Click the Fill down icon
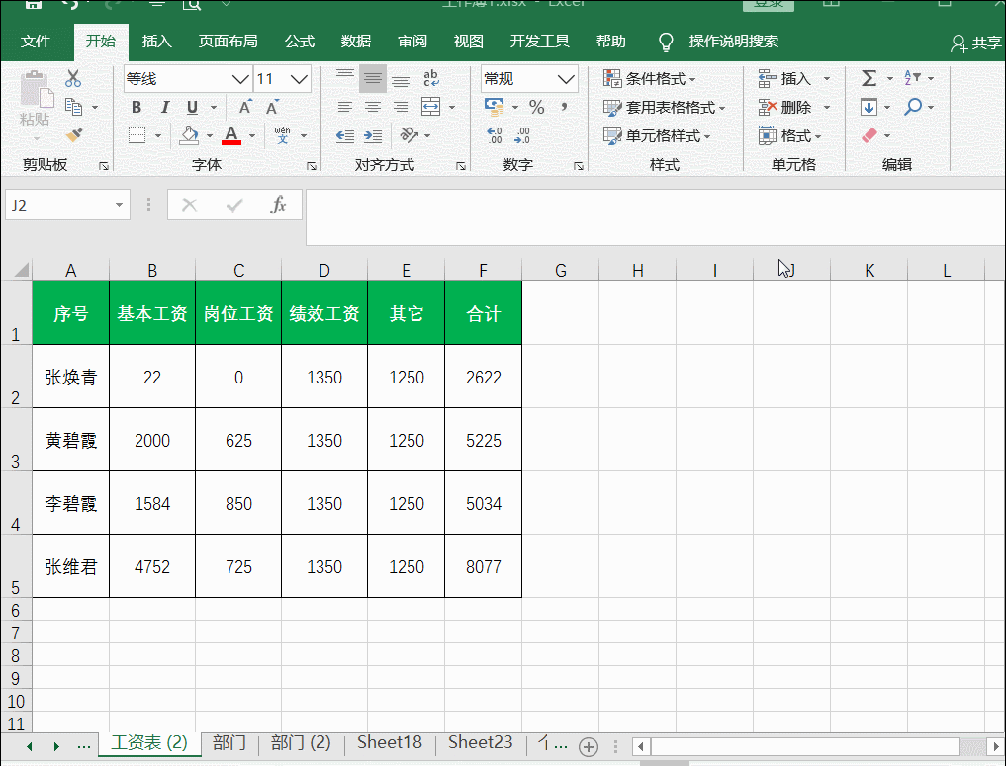Image resolution: width=1006 pixels, height=766 pixels. [869, 107]
